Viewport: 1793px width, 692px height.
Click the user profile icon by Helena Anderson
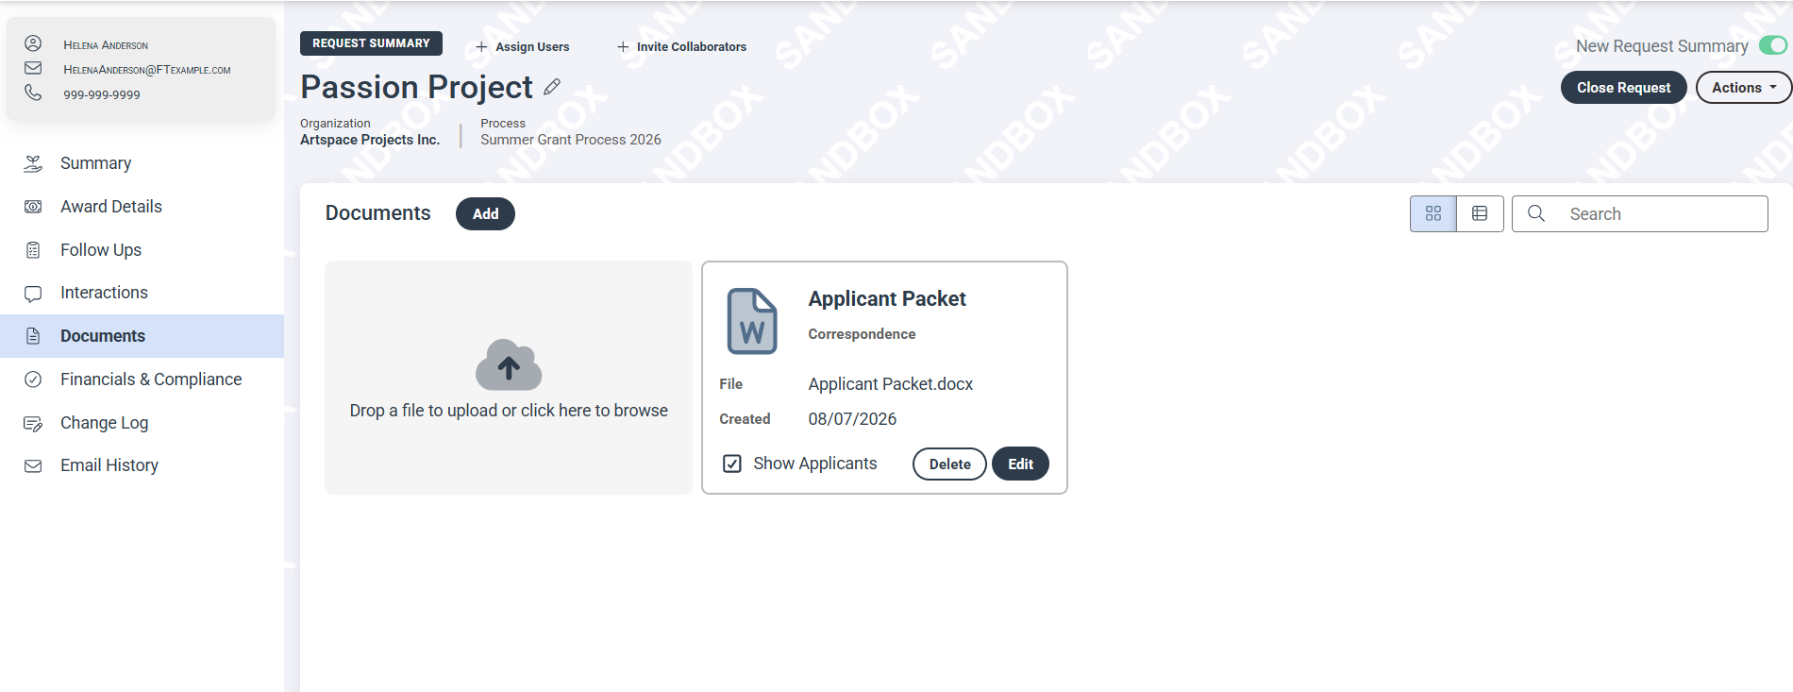point(33,43)
